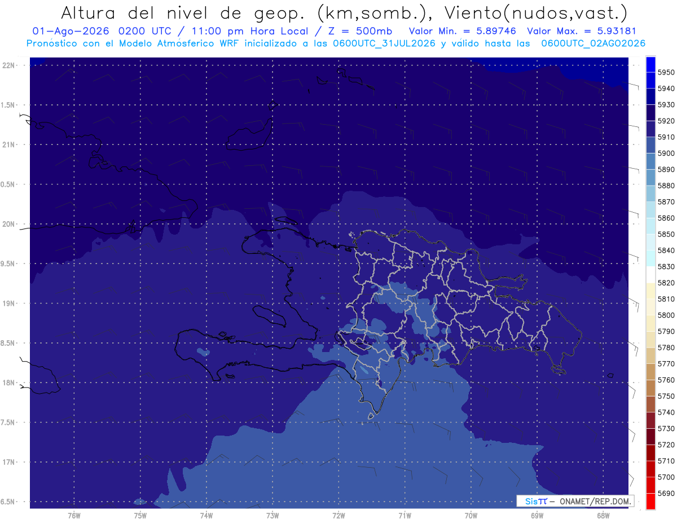Pick the colorbar swatch between 5900 and 5910

click(650, 145)
